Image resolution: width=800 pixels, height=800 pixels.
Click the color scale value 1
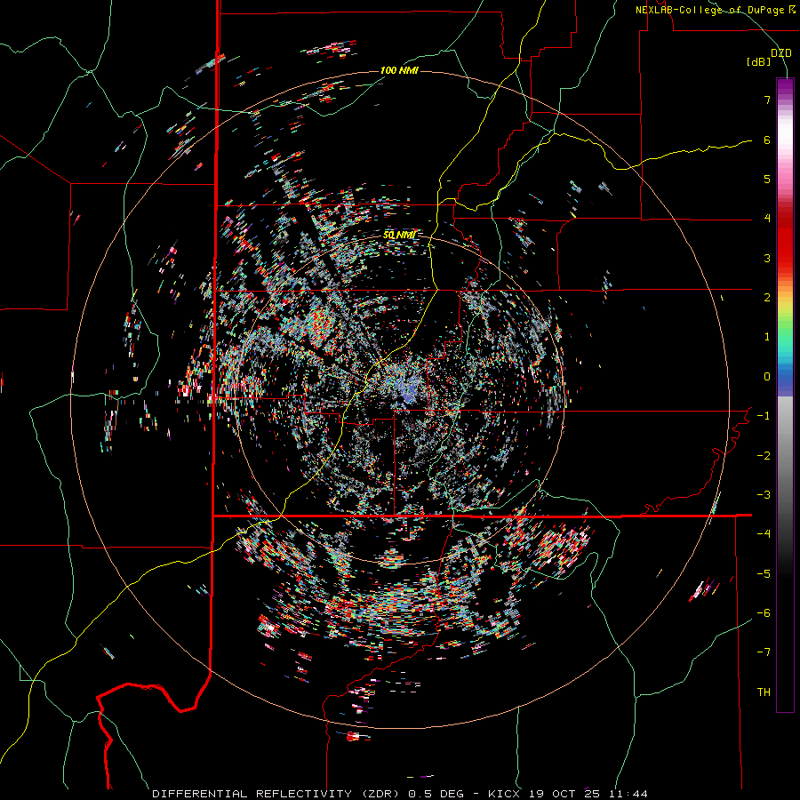click(767, 337)
